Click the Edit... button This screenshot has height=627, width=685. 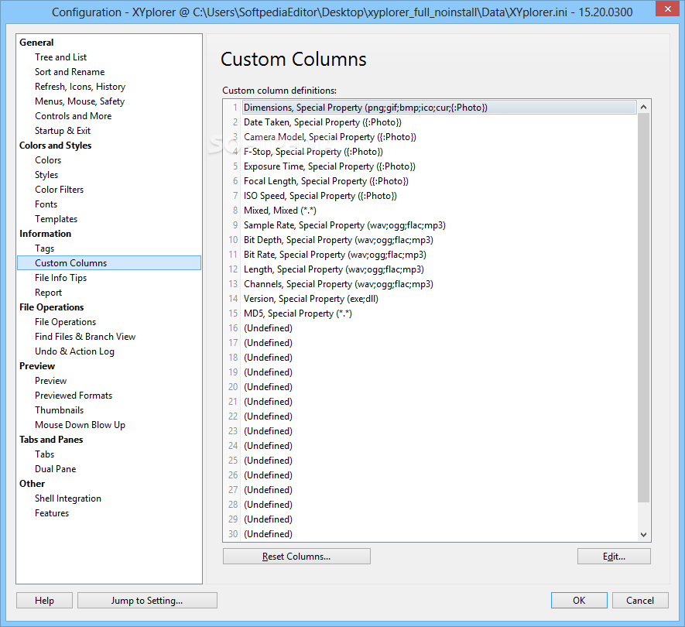tap(614, 557)
